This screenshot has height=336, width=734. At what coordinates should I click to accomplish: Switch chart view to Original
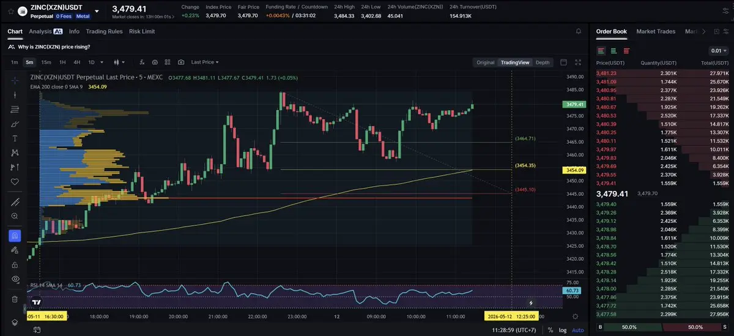point(486,62)
